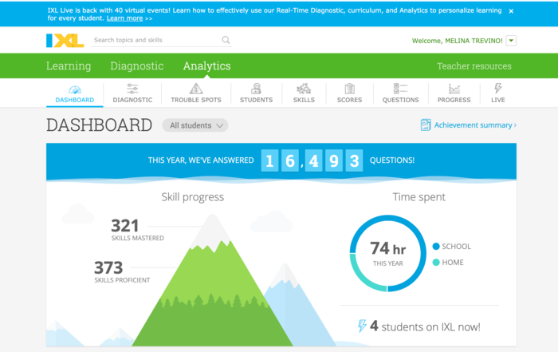The image size is (558, 352).
Task: Click the Search topics and skills field
Action: pos(155,40)
